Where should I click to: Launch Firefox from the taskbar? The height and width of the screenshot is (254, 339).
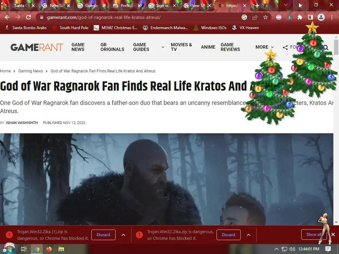pyautogui.click(x=49, y=249)
